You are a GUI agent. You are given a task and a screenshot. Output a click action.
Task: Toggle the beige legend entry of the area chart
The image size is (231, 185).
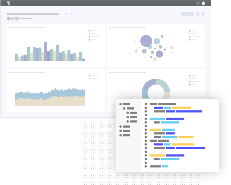93,79
